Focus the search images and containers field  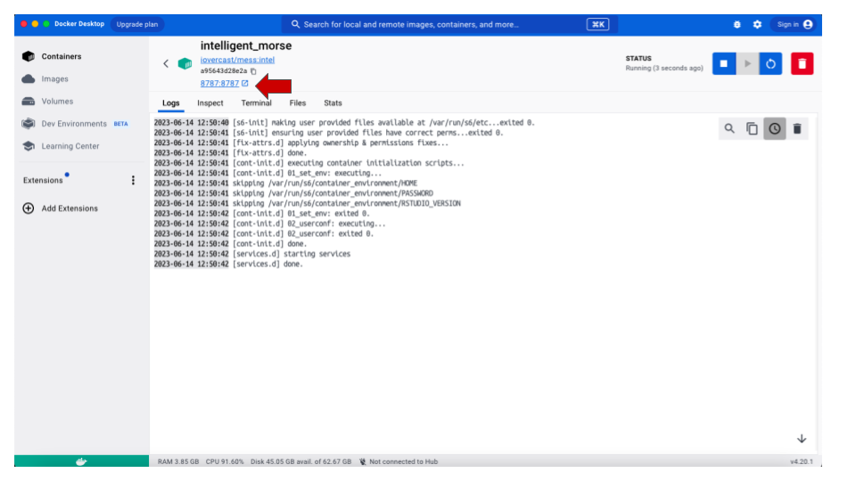click(x=449, y=25)
